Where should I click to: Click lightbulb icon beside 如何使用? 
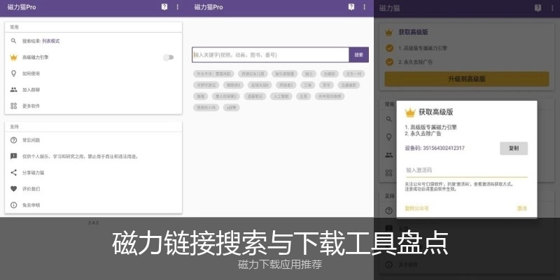[x=13, y=73]
